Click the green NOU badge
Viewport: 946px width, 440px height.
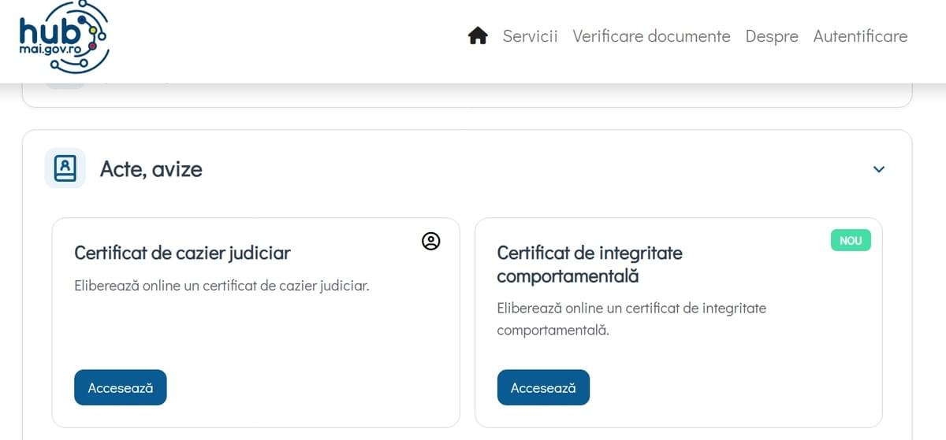click(851, 241)
